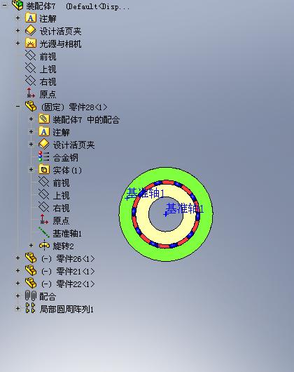Click the 装配体7 assembly icon at tree top
The image size is (294, 372).
click(17, 5)
